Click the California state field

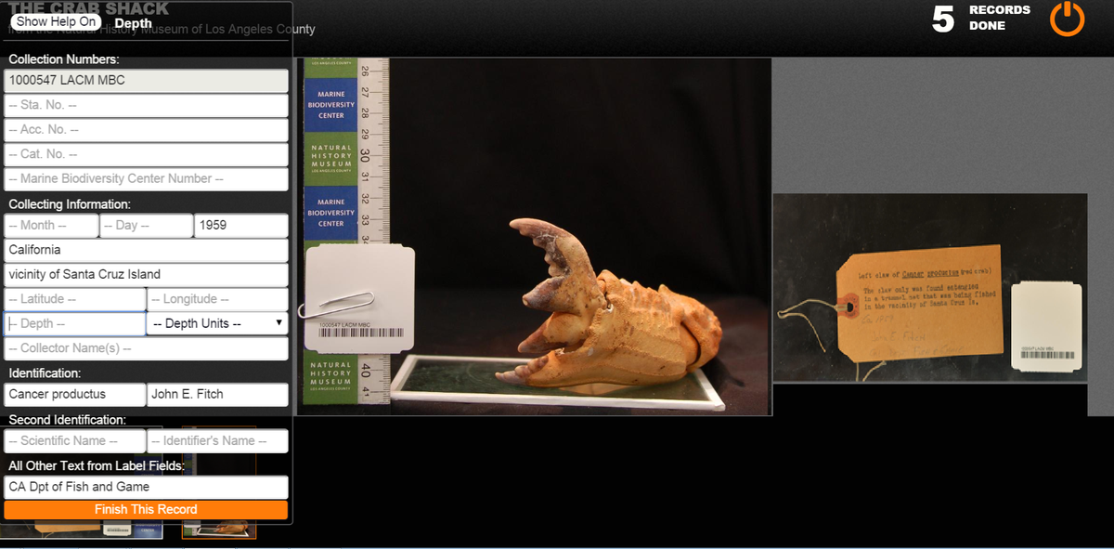[x=146, y=250]
